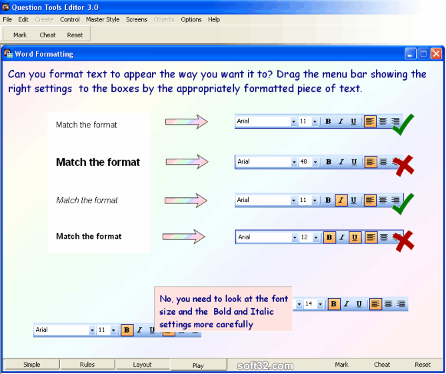The width and height of the screenshot is (446, 374).
Task: Expand the size dropdown in the bar with highlighted Italic
Action: pos(315,201)
